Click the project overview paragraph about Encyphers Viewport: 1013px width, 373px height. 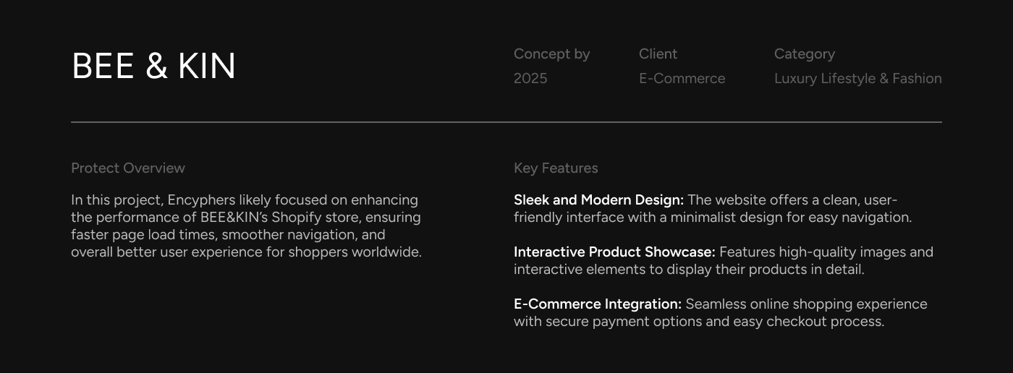tap(246, 226)
